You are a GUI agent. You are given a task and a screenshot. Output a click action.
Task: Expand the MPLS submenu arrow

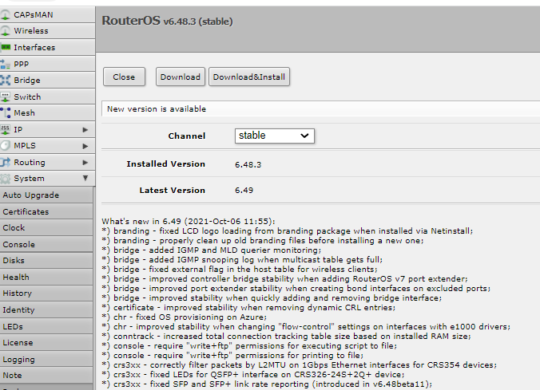tap(85, 146)
